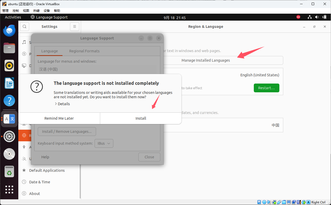Click VirtualBox mouse integration status icon
Image resolution: width=331 pixels, height=205 pixels.
coord(304,202)
